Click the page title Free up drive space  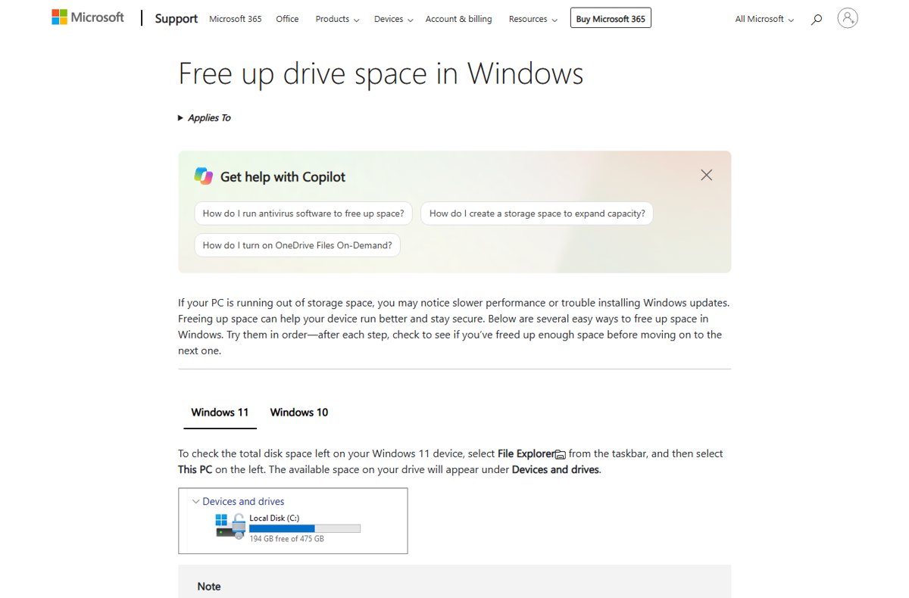[380, 73]
